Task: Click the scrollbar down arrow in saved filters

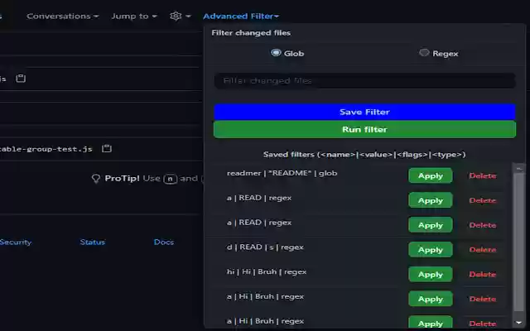Action: click(518, 323)
